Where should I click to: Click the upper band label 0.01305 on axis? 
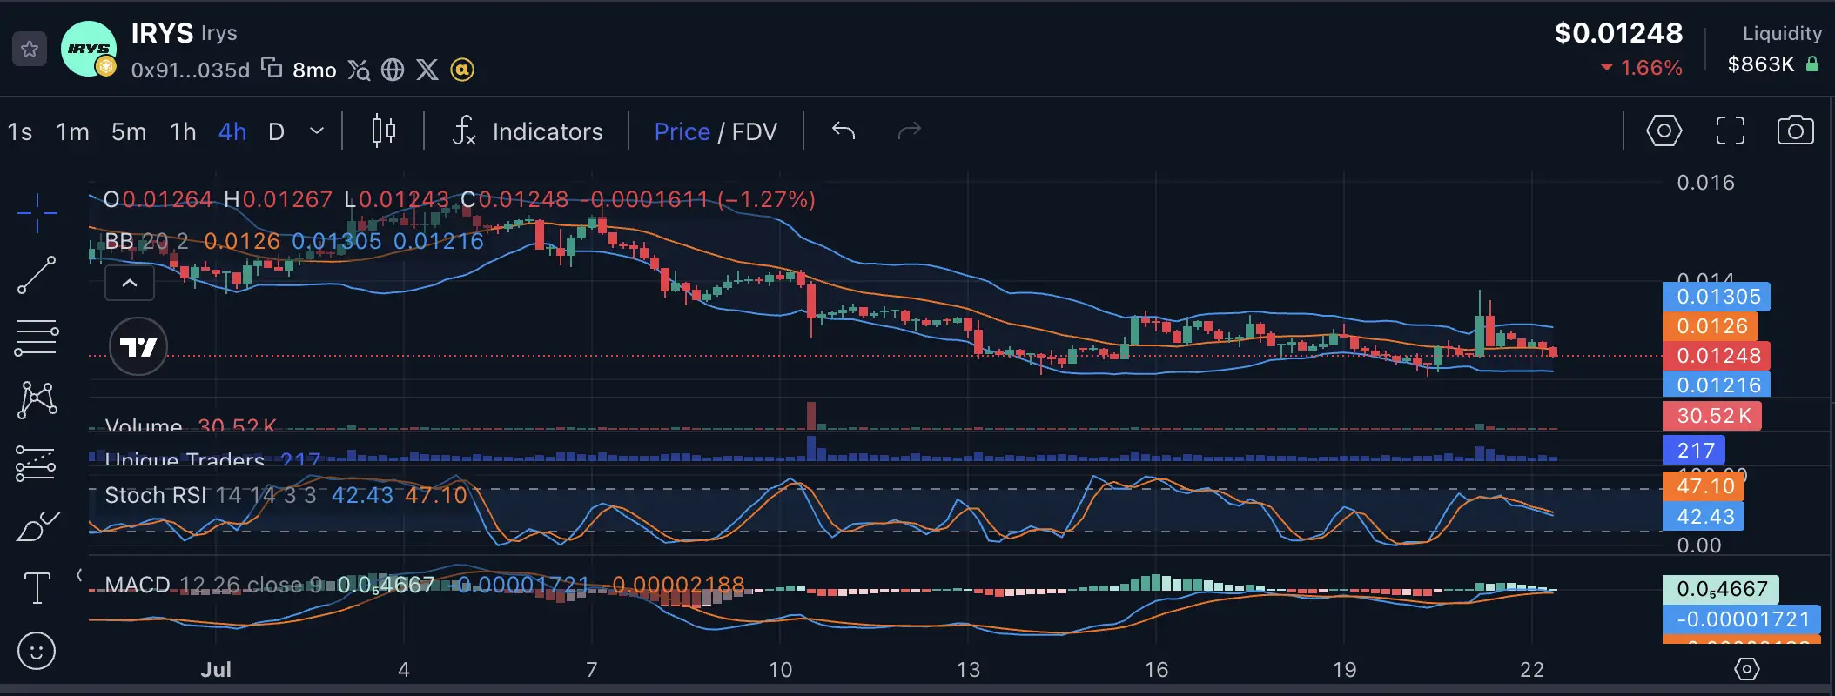tap(1717, 297)
